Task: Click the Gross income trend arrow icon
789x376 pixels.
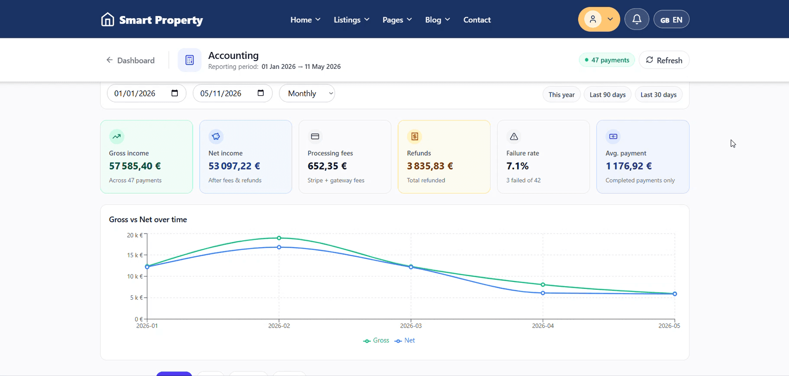Action: point(117,136)
